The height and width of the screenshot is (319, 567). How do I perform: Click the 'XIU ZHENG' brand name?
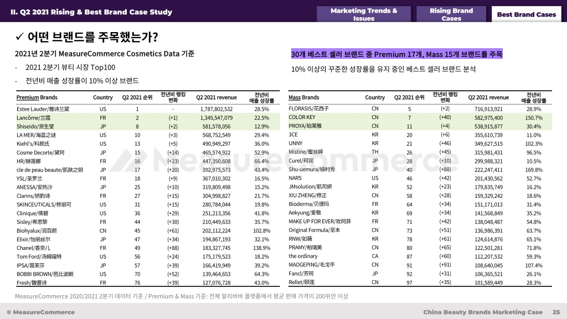(x=308, y=195)
